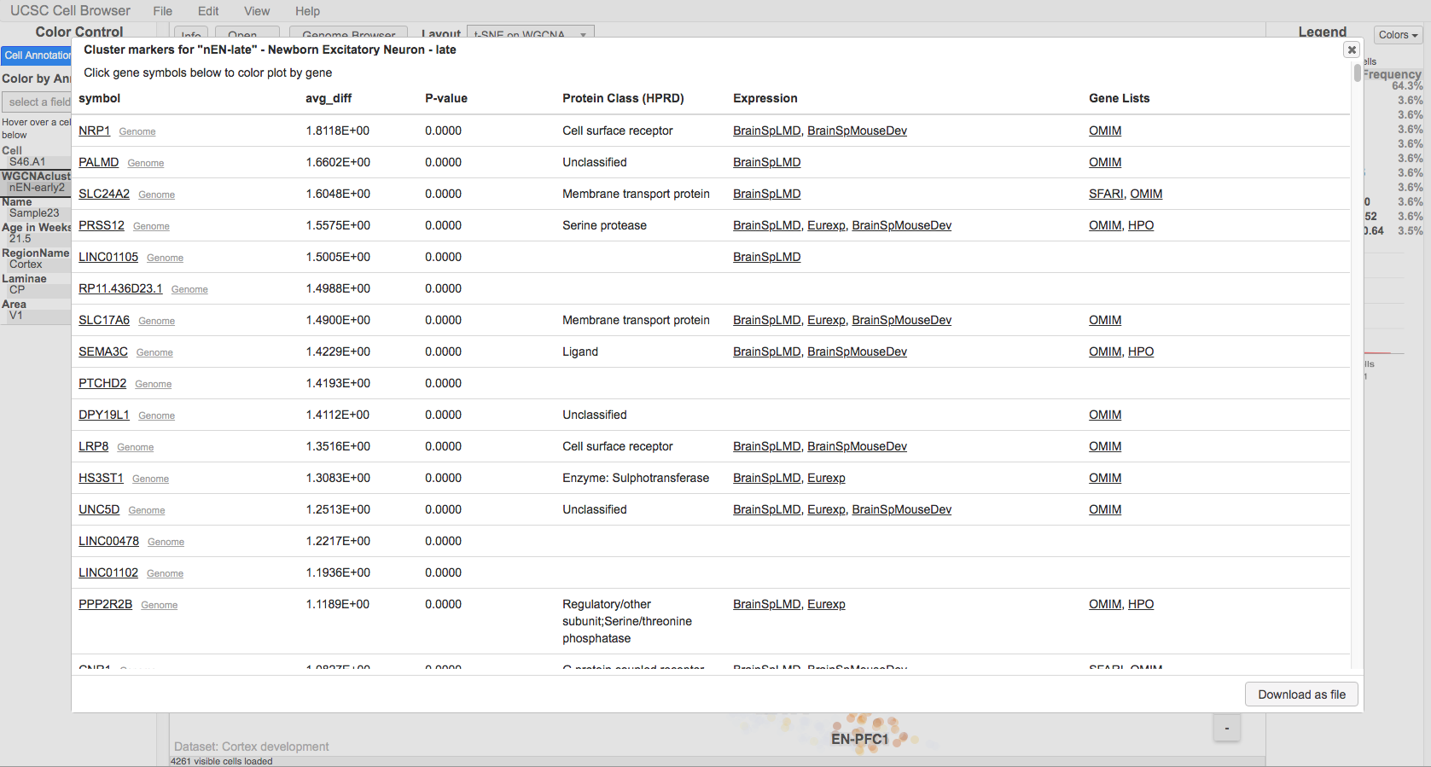The height and width of the screenshot is (767, 1431).
Task: Close the cluster markers dialog
Action: [1352, 49]
